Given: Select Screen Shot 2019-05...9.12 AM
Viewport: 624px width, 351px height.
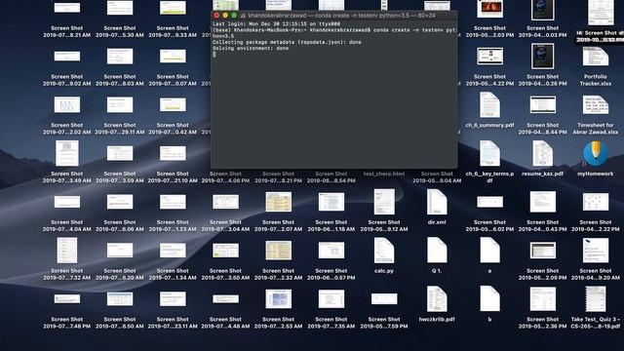Looking at the screenshot, I should coord(384,202).
